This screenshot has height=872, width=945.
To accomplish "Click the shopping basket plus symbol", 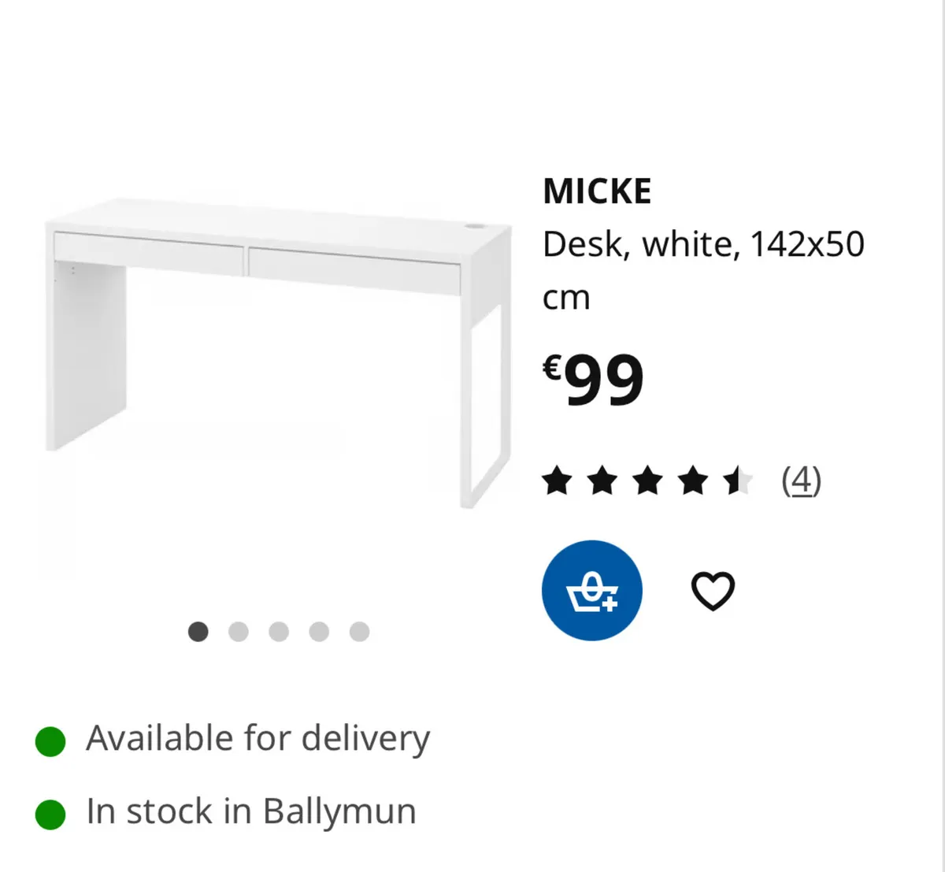I will (x=592, y=590).
